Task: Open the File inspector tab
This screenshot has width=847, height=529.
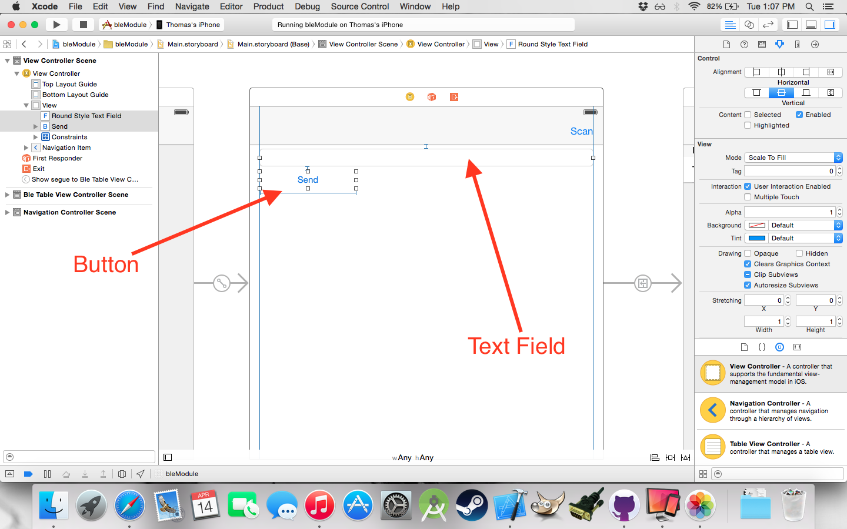Action: (726, 44)
